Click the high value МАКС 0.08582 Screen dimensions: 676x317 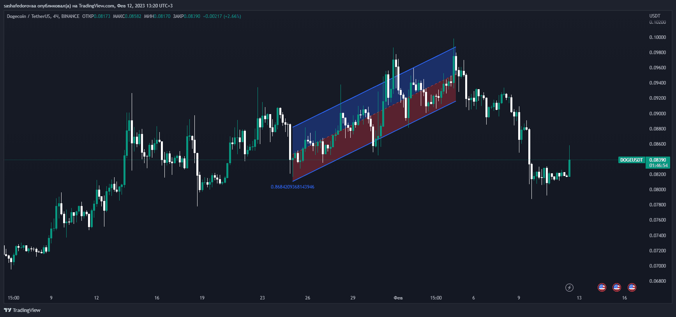(x=127, y=16)
